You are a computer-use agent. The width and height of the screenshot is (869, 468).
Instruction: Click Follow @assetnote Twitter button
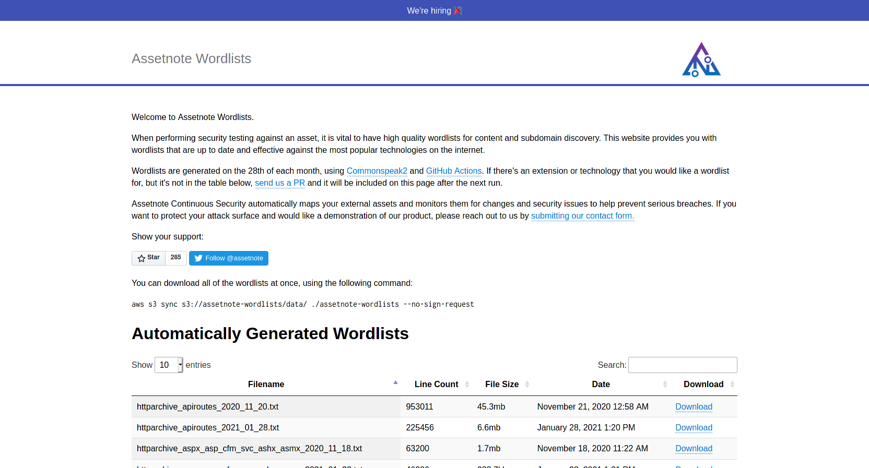coord(229,258)
